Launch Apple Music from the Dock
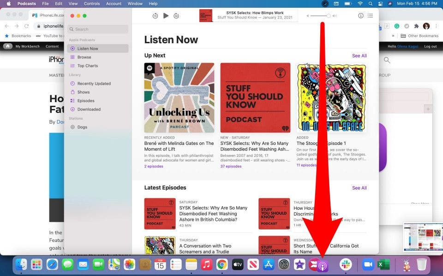The width and height of the screenshot is (443, 276). tap(207, 264)
